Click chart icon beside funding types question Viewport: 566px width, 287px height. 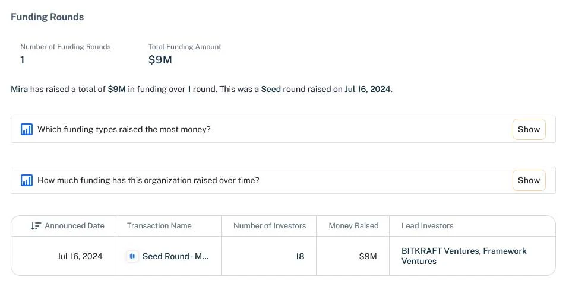pos(27,129)
